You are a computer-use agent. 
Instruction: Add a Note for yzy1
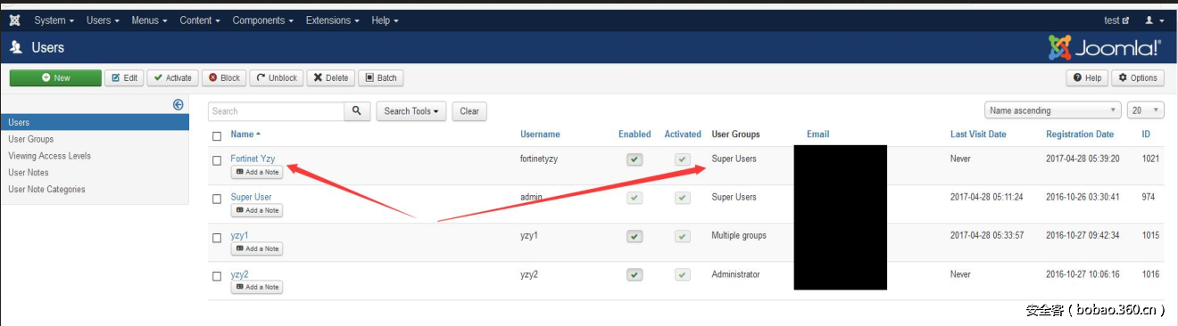click(257, 249)
